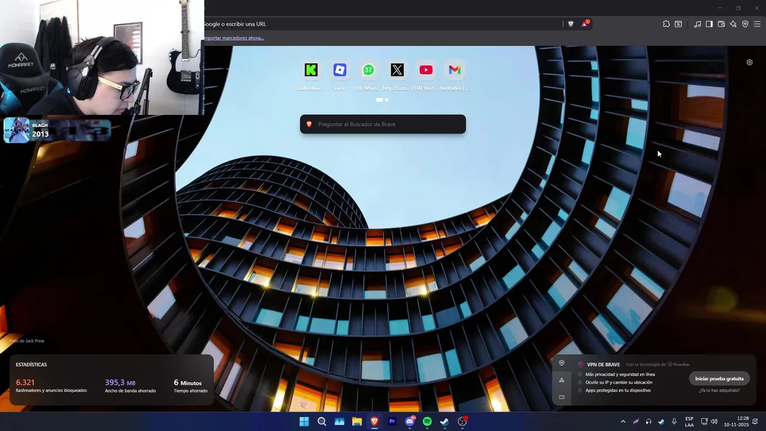Open the Kick shortcut tile

pos(311,70)
